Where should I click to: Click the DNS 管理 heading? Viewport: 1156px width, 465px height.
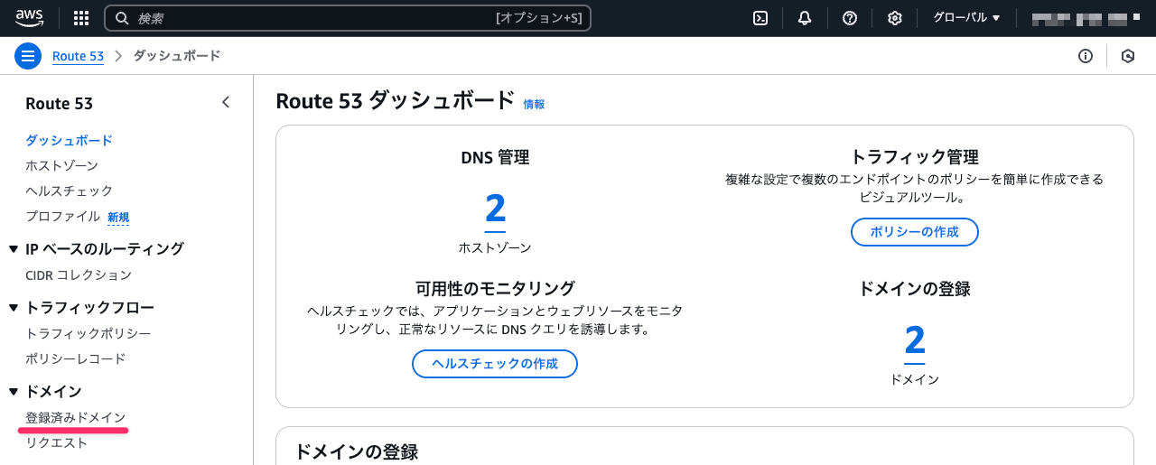point(495,157)
